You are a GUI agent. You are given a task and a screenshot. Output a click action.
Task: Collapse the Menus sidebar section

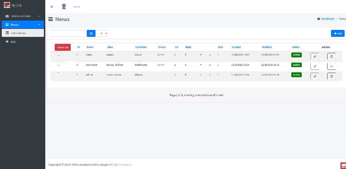(23, 25)
